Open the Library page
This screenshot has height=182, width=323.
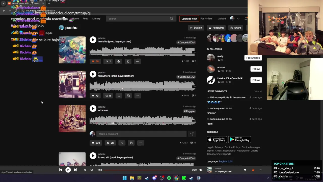tap(96, 18)
